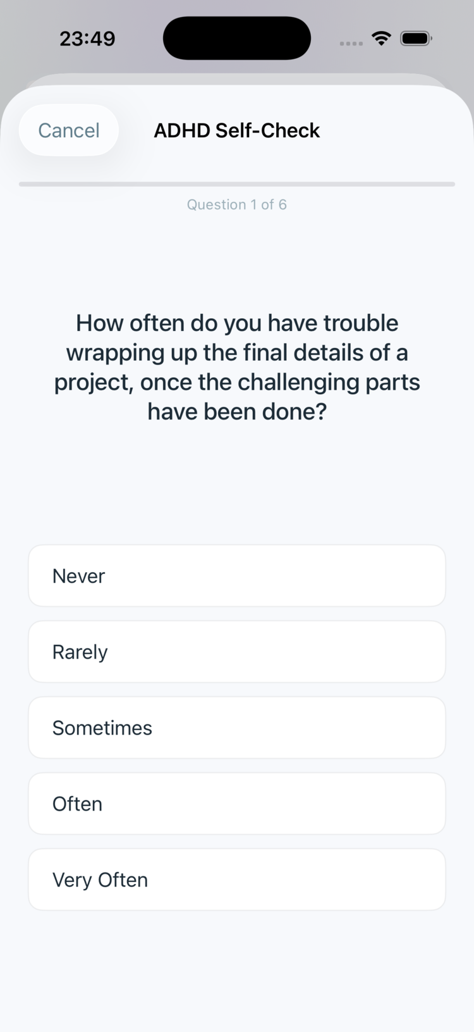Cancel the ADHD Self-Check quiz

tap(68, 130)
